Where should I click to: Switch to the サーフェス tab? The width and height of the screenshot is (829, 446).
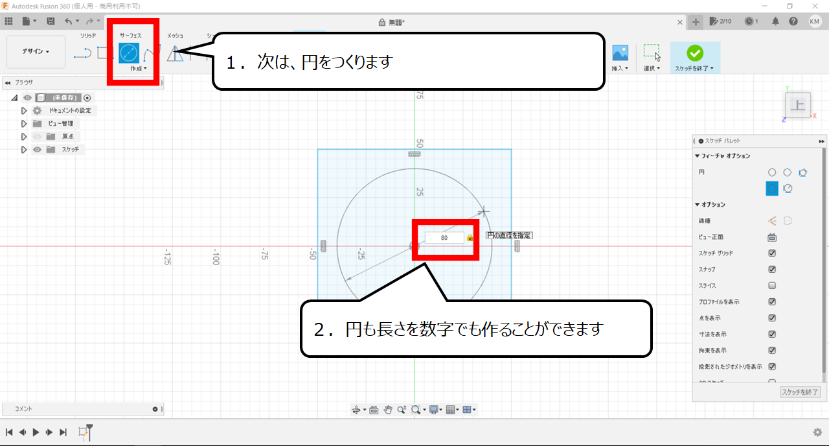[x=131, y=35]
